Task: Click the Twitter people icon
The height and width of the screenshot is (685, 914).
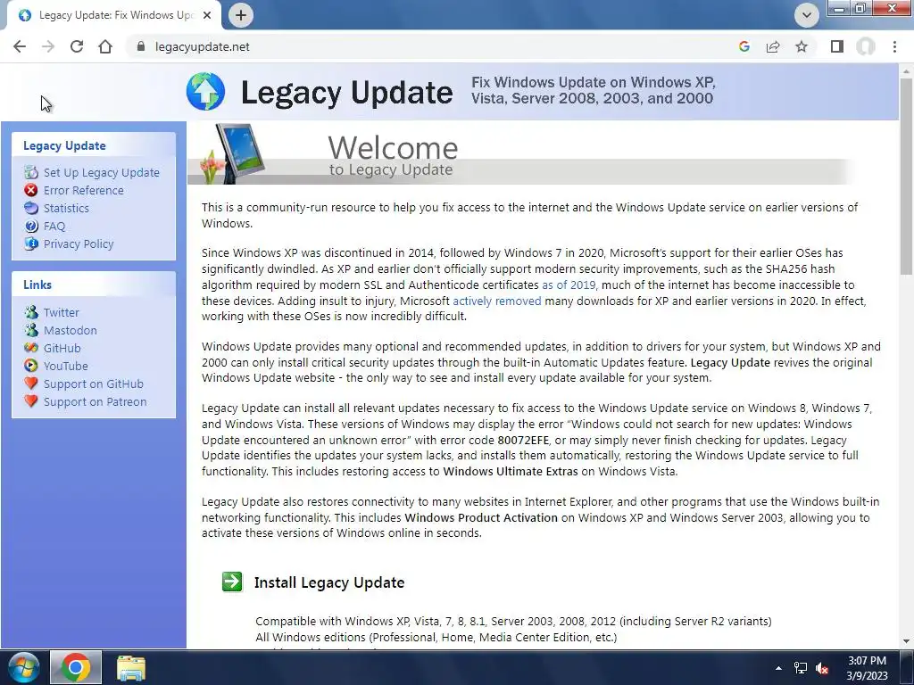Action: pos(31,312)
